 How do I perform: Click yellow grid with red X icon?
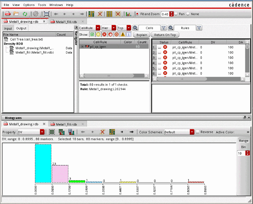coord(118,14)
